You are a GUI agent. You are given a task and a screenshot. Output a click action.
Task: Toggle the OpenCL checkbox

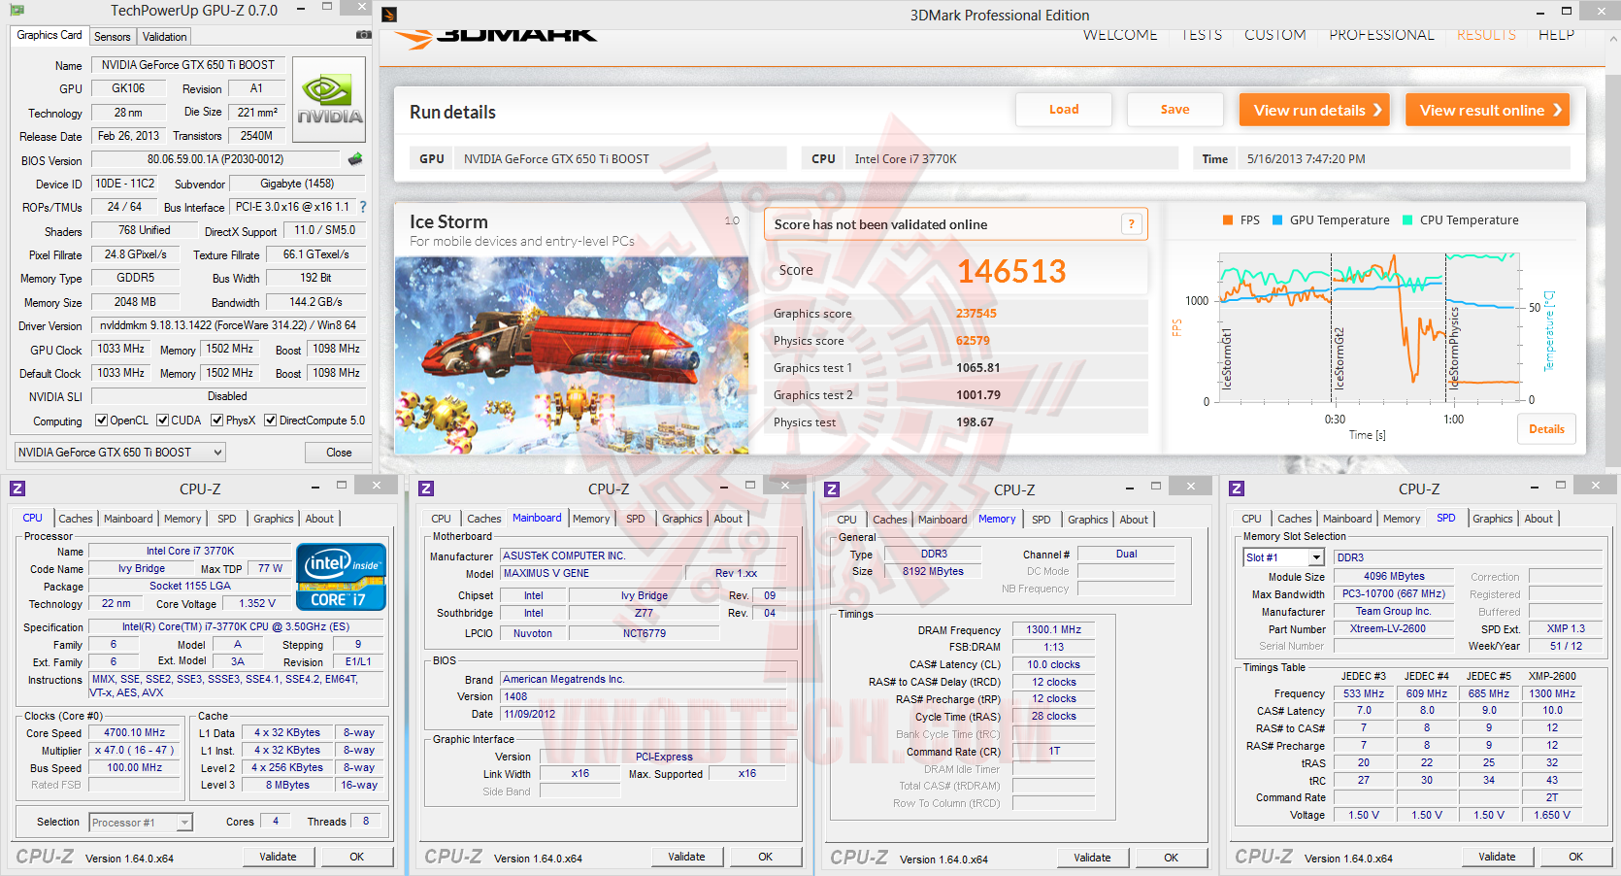coord(101,421)
